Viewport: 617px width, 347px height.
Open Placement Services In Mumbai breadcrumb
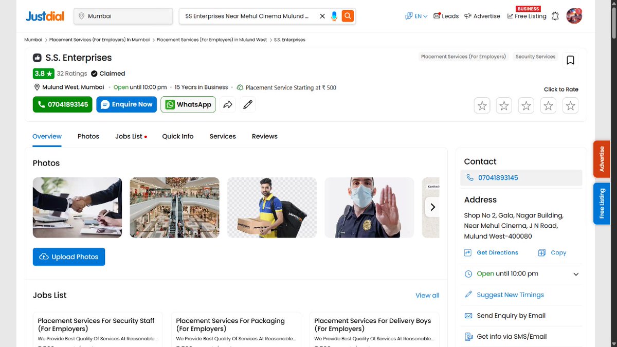(x=100, y=40)
